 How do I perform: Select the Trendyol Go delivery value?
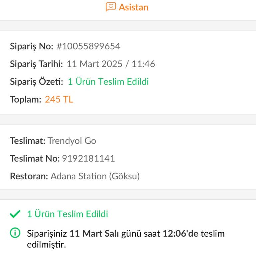point(72,141)
